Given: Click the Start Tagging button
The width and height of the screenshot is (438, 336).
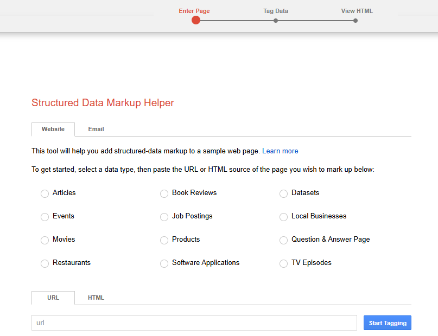Looking at the screenshot, I should (x=387, y=323).
